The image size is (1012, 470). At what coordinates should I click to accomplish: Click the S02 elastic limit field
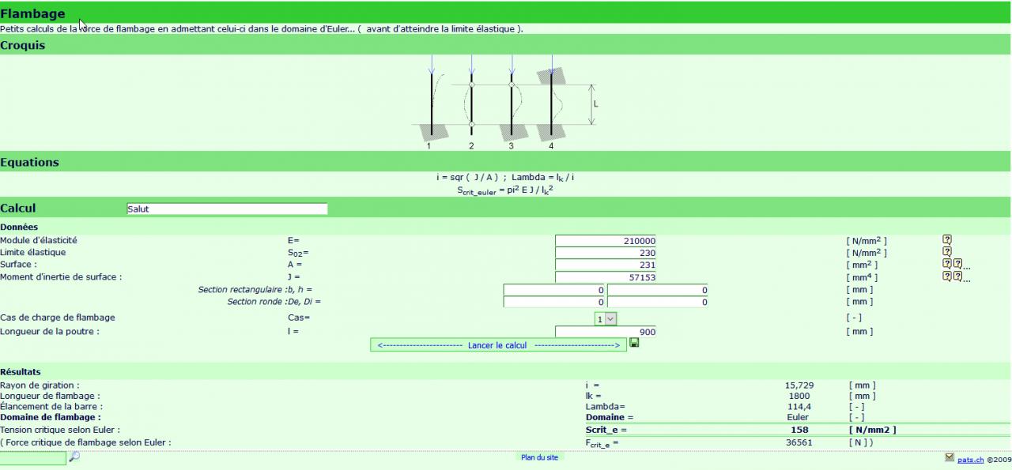(606, 253)
